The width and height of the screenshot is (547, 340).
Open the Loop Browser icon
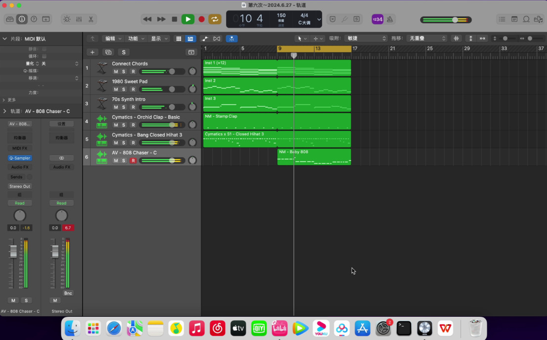coord(526,19)
